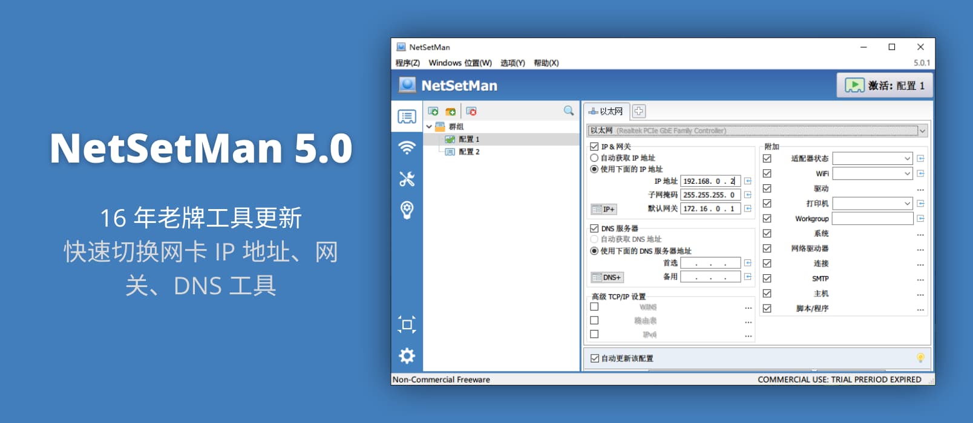
Task: Get current subnet mask arrow icon
Action: tap(748, 195)
